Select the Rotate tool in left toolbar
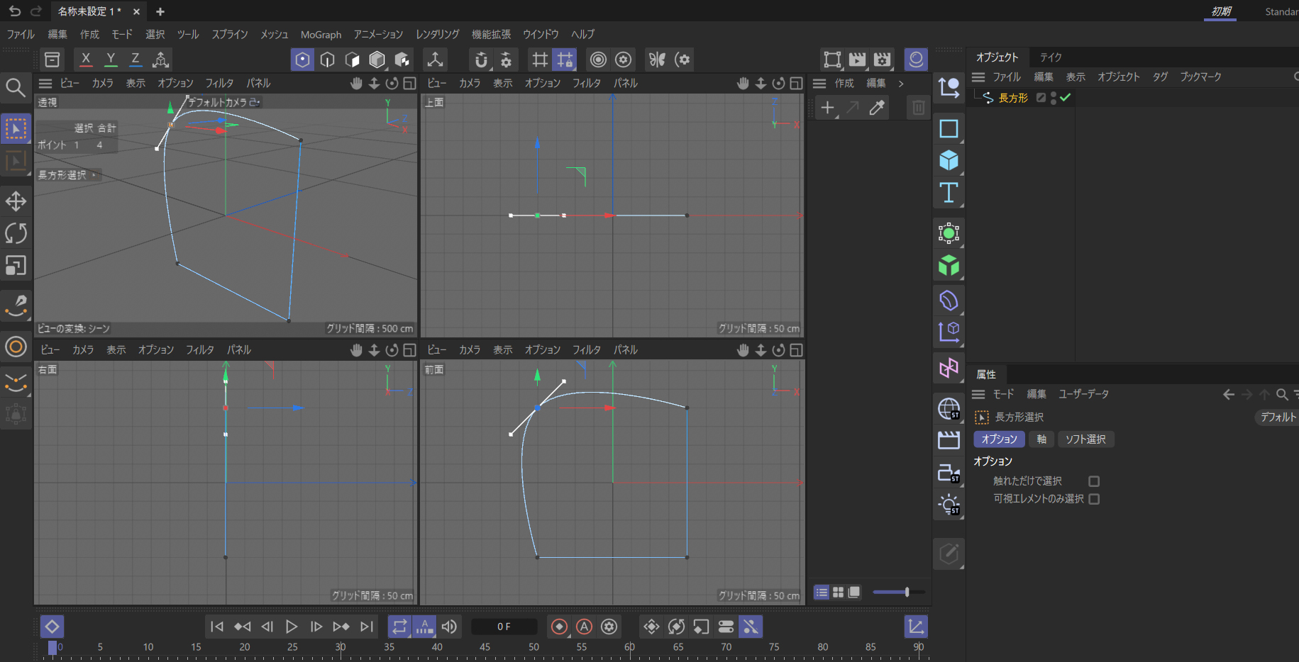 [16, 233]
